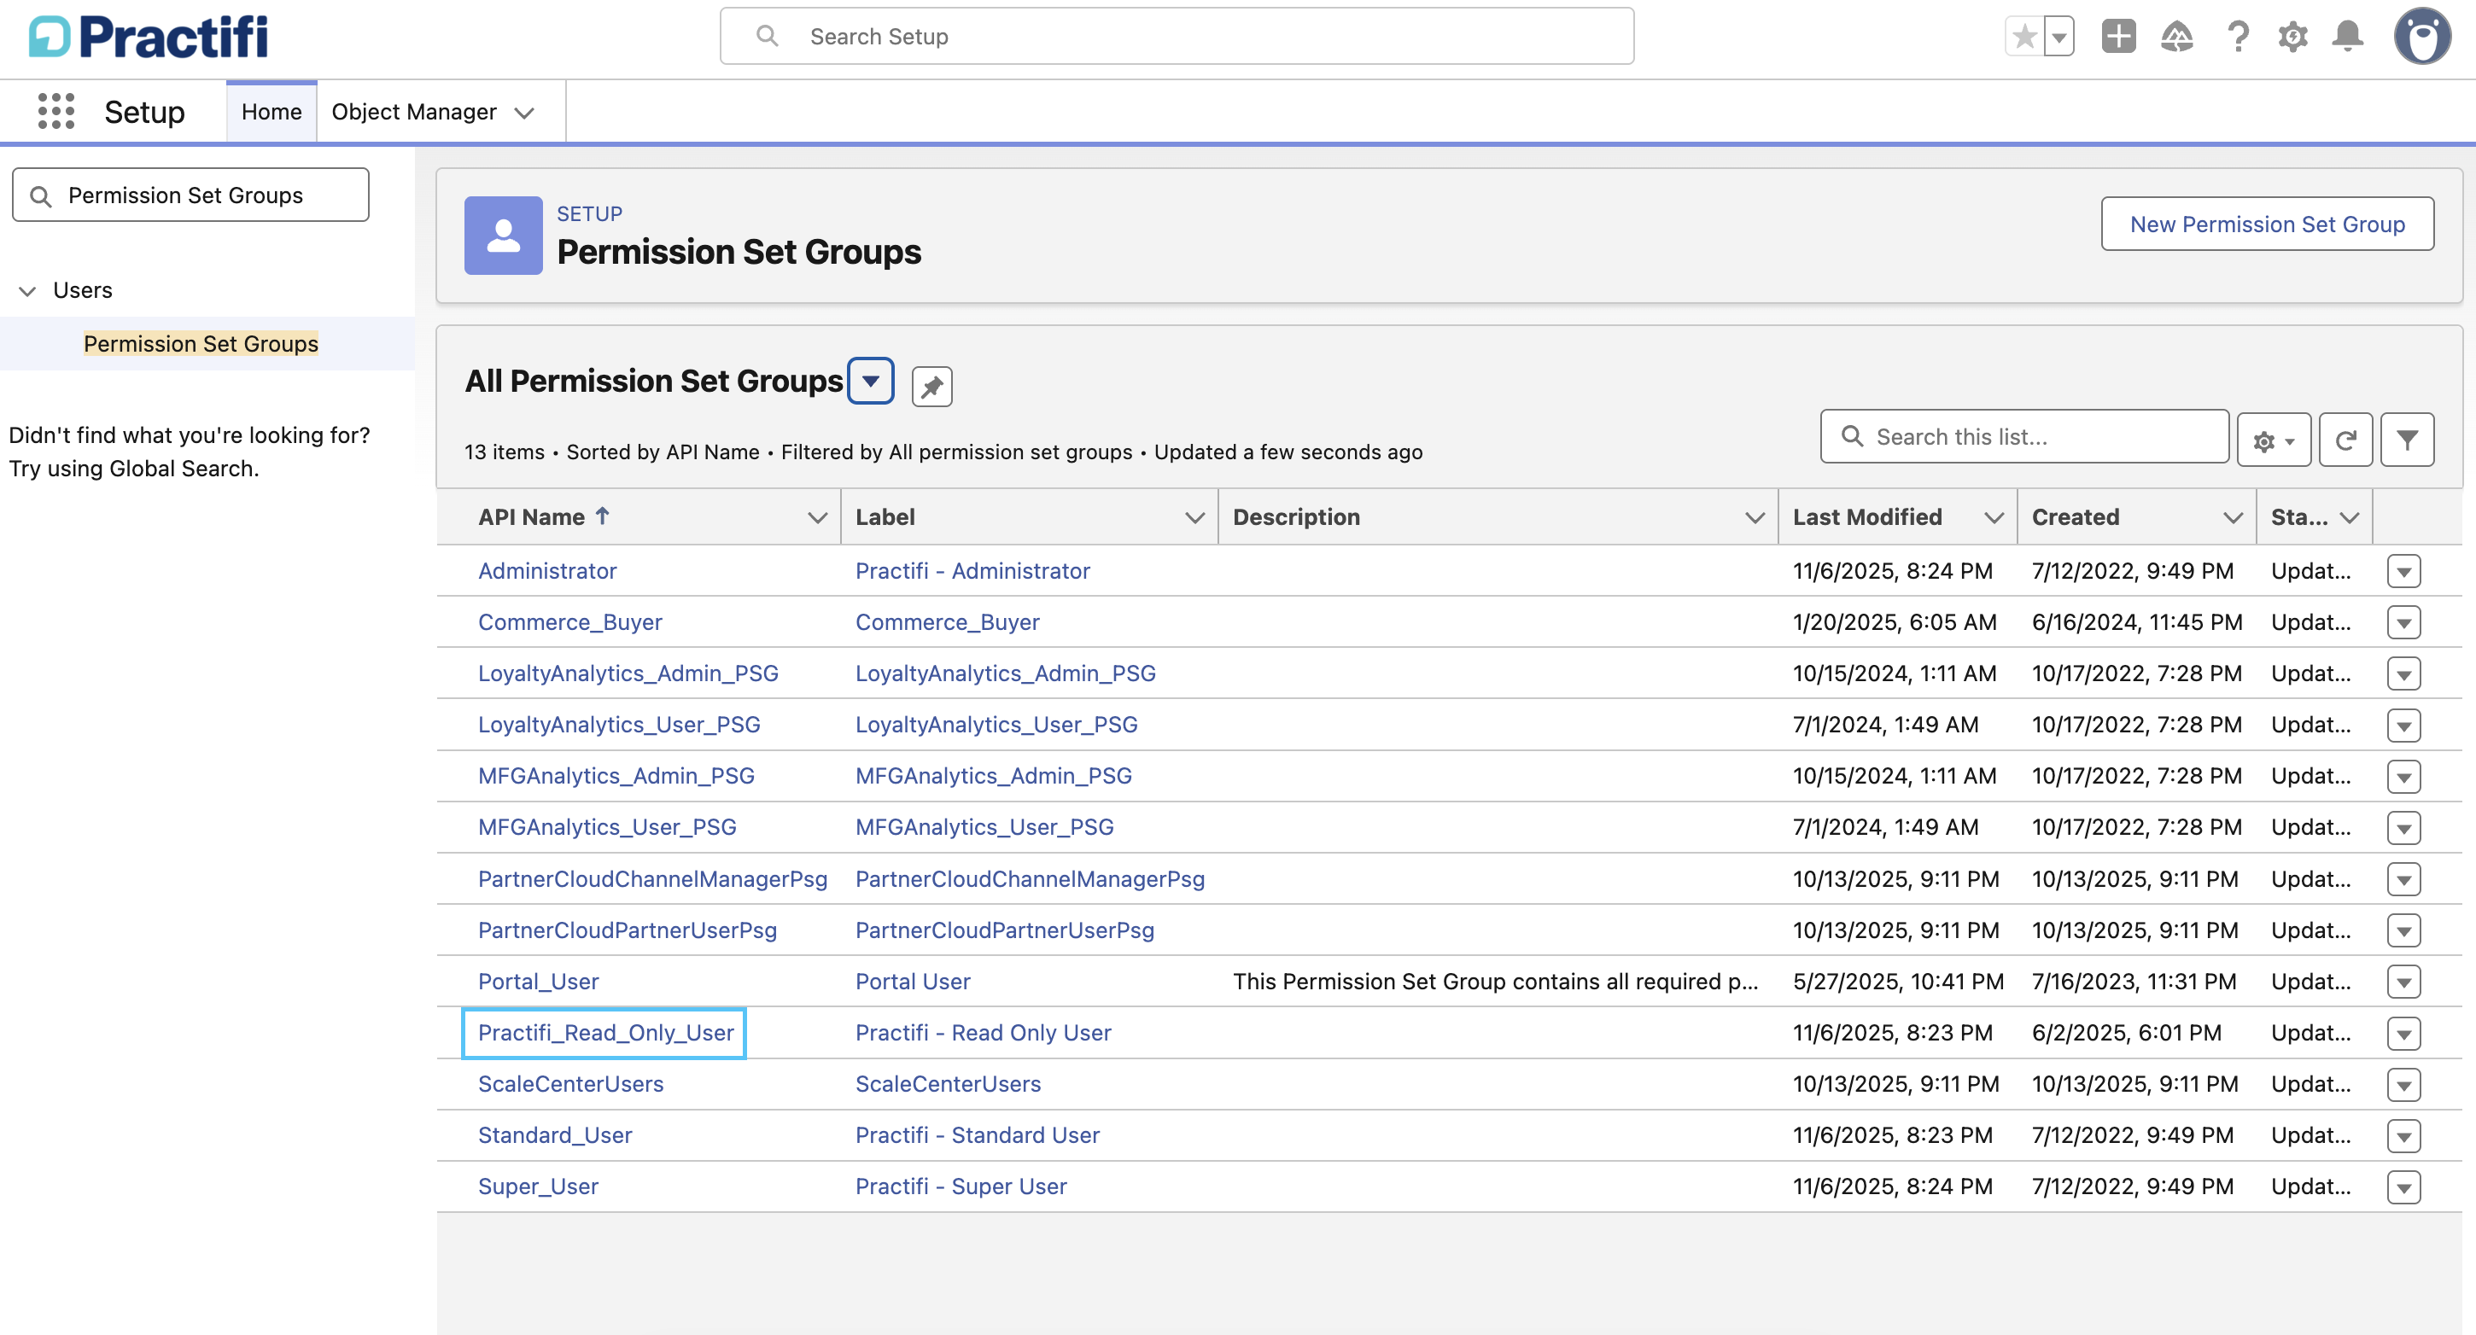Open Created column actions chevron

[x=2233, y=517]
